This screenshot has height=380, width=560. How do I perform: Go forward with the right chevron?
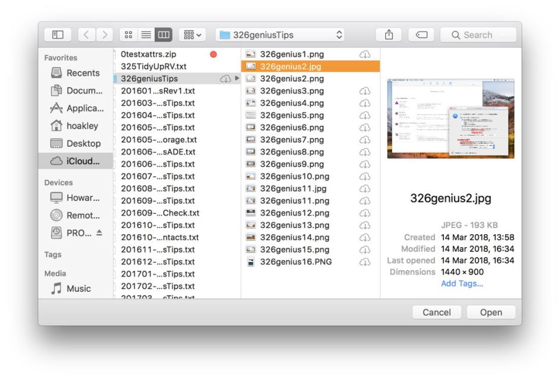pos(104,35)
